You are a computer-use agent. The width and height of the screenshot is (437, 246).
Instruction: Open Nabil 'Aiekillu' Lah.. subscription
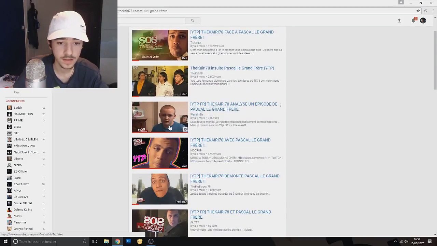tap(26, 152)
